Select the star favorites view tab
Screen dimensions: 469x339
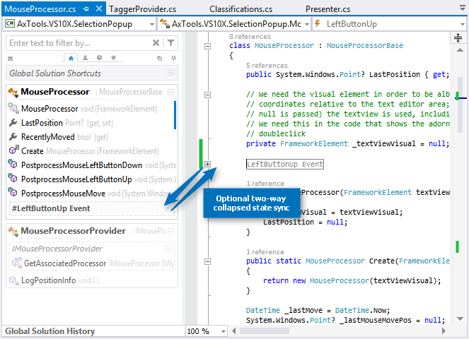[x=113, y=58]
